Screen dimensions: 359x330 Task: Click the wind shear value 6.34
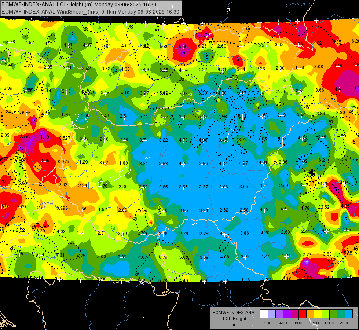(x=40, y=254)
